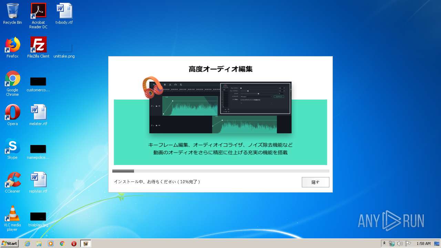Screen dimensions: 441x248
Task: Select the CCleaner desktop shortcut
Action: pyautogui.click(x=12, y=183)
